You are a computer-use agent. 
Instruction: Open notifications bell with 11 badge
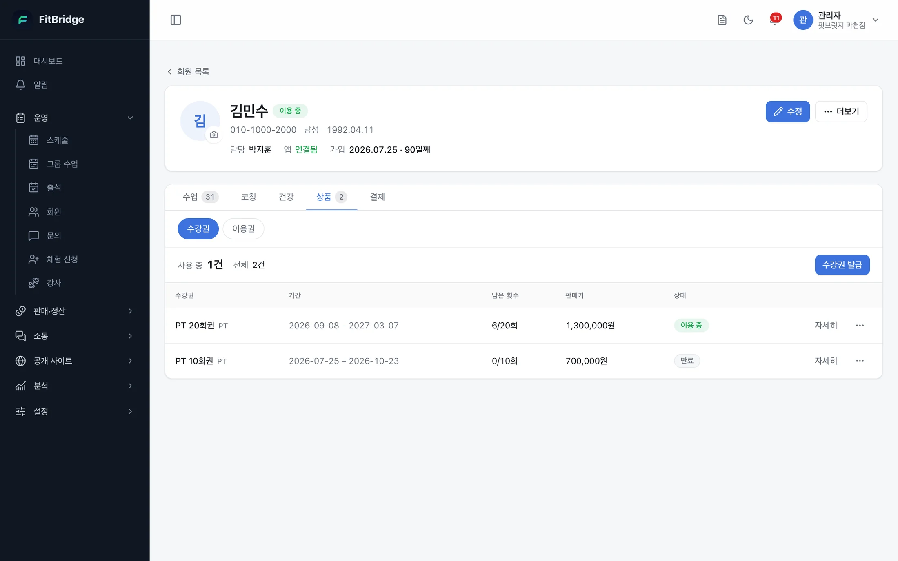tap(774, 20)
